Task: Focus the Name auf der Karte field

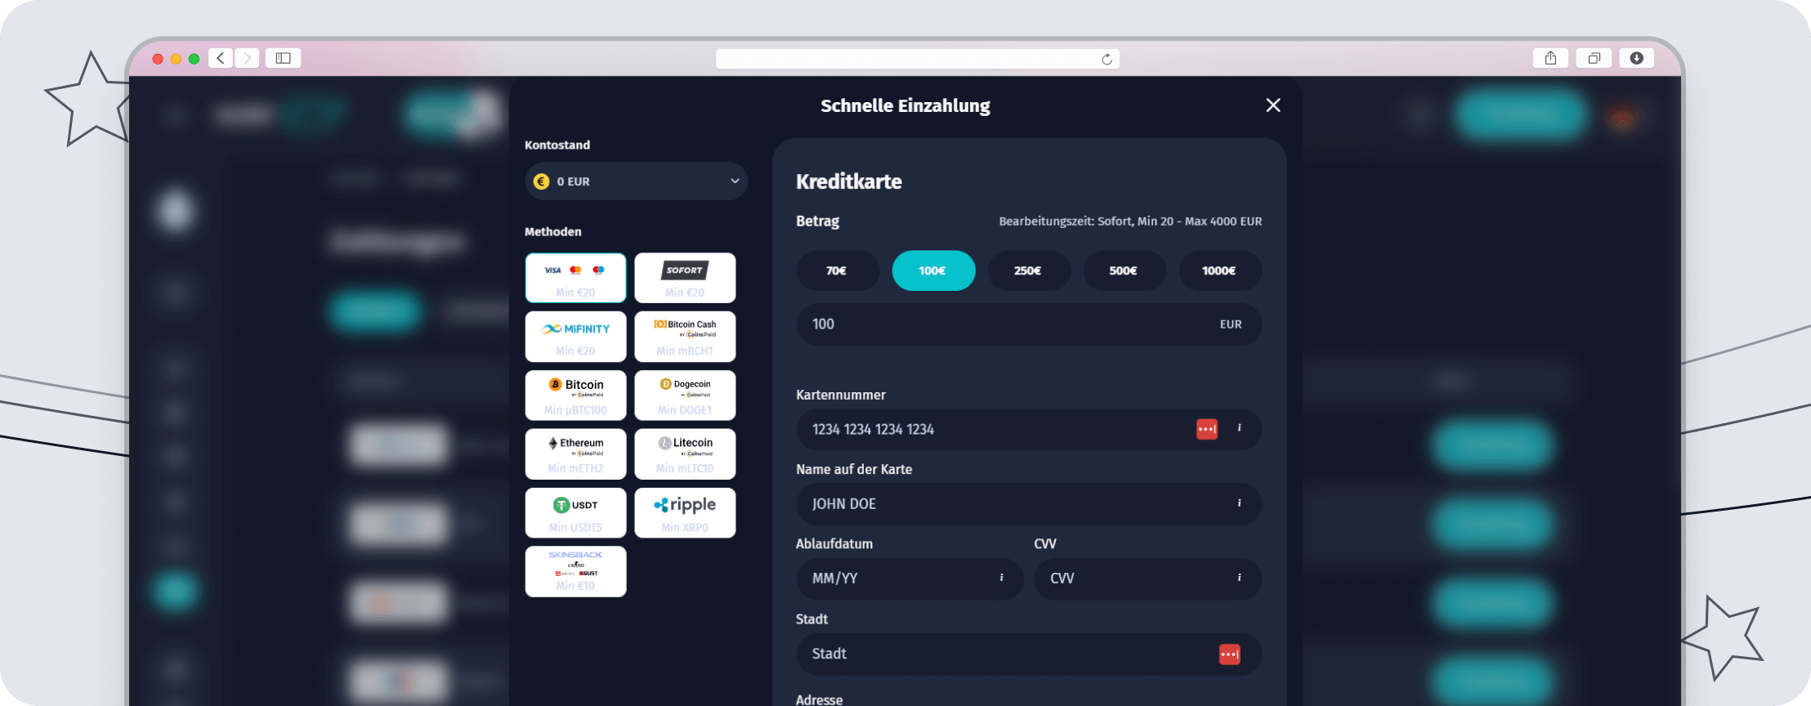Action: pos(1029,504)
